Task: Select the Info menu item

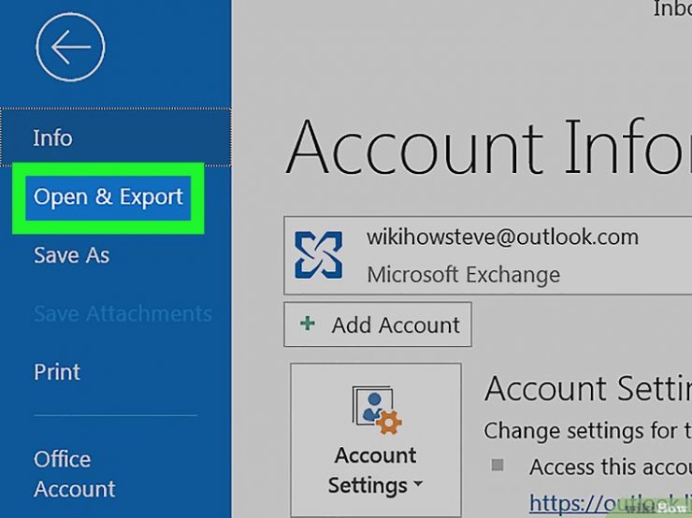Action: [x=116, y=137]
